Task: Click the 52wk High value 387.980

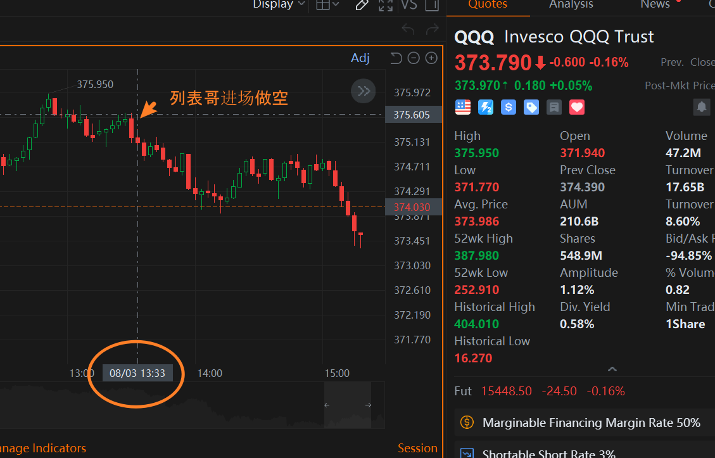Action: [x=476, y=255]
